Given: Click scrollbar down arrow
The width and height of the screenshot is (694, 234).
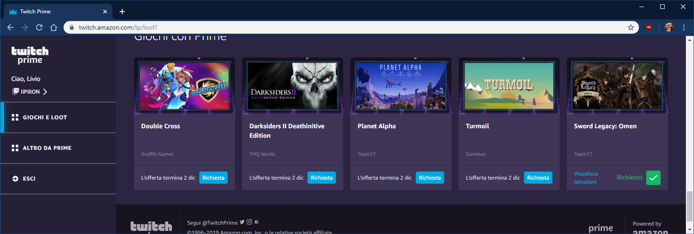Looking at the screenshot, I should pos(690,230).
